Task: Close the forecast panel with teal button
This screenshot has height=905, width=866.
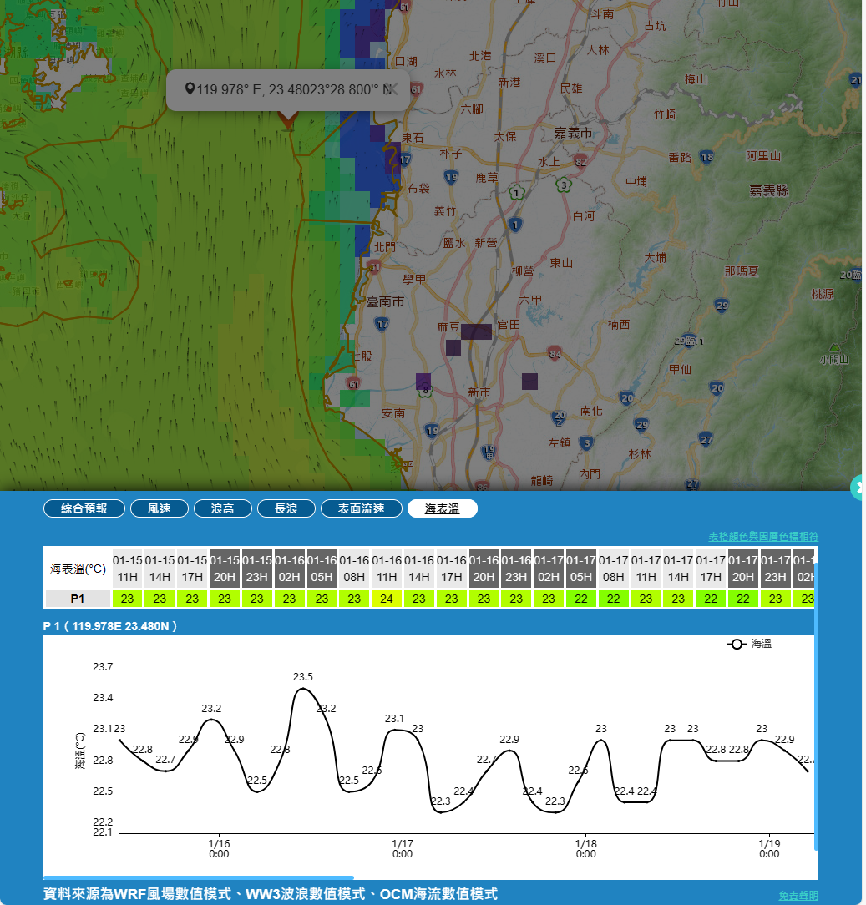Action: point(858,488)
